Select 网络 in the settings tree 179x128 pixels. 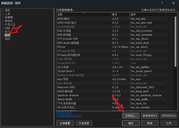point(7,28)
